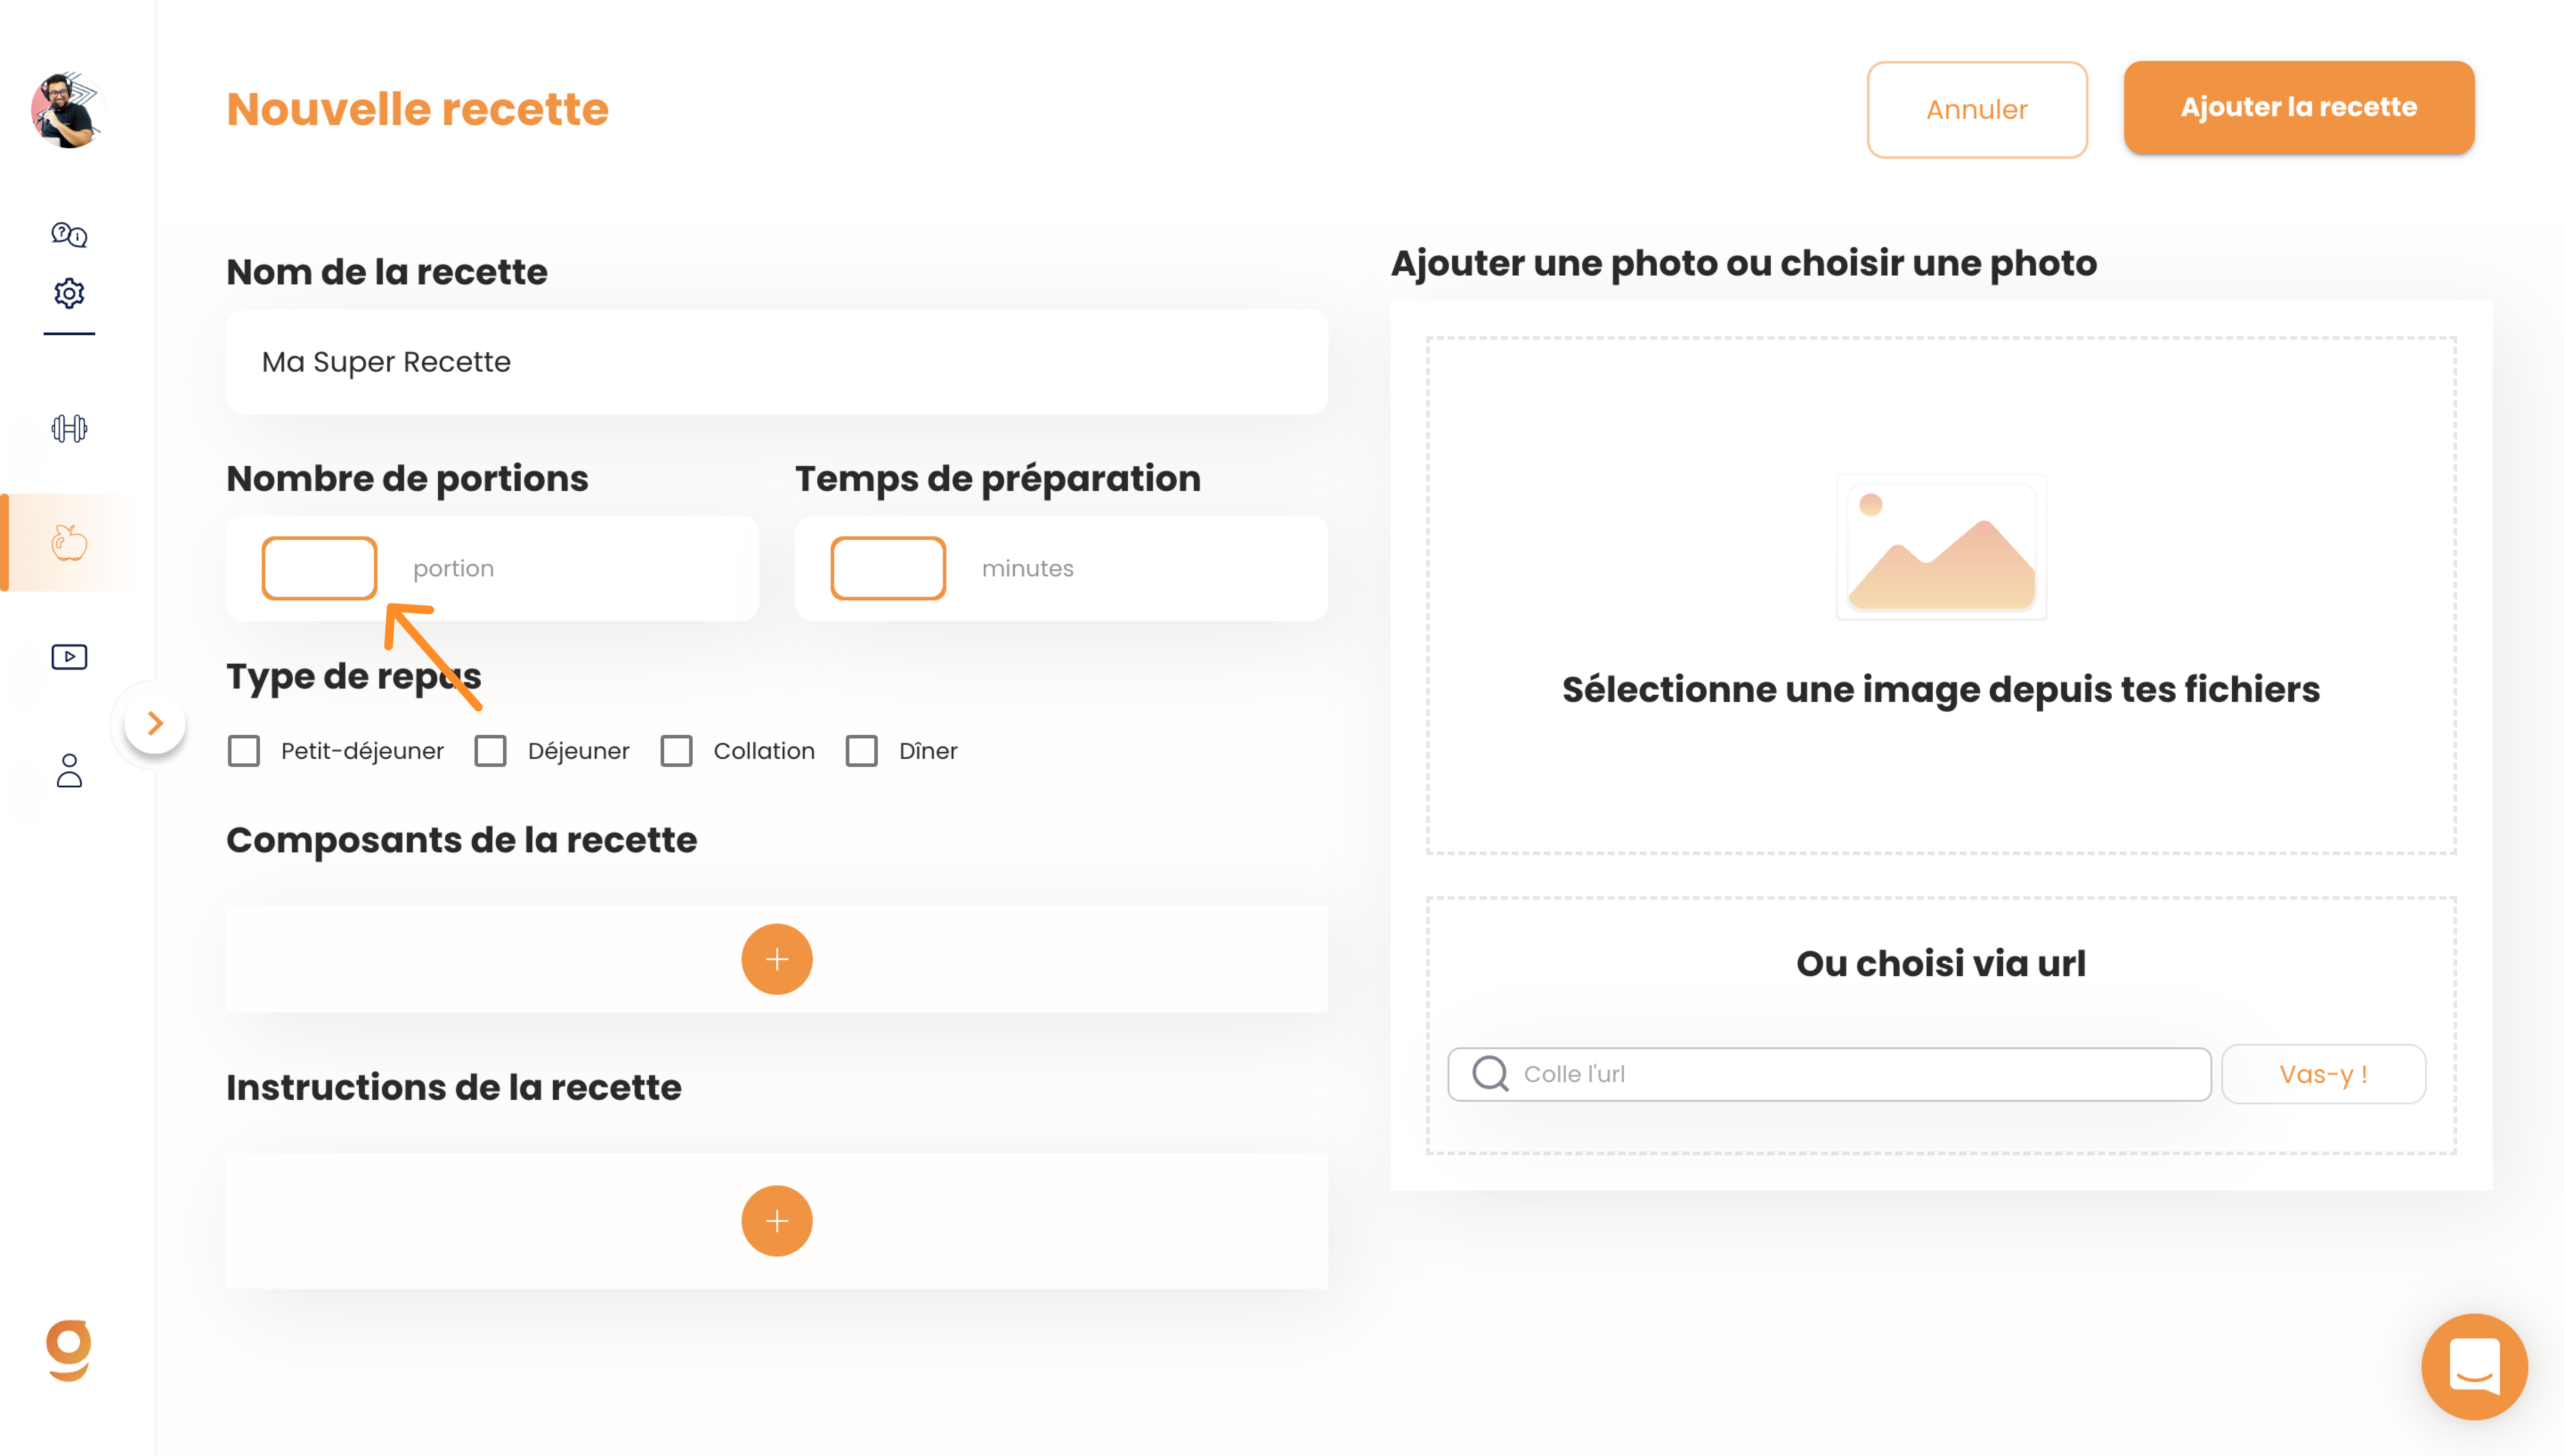
Task: Open the video player section icon
Action: pyautogui.click(x=69, y=657)
